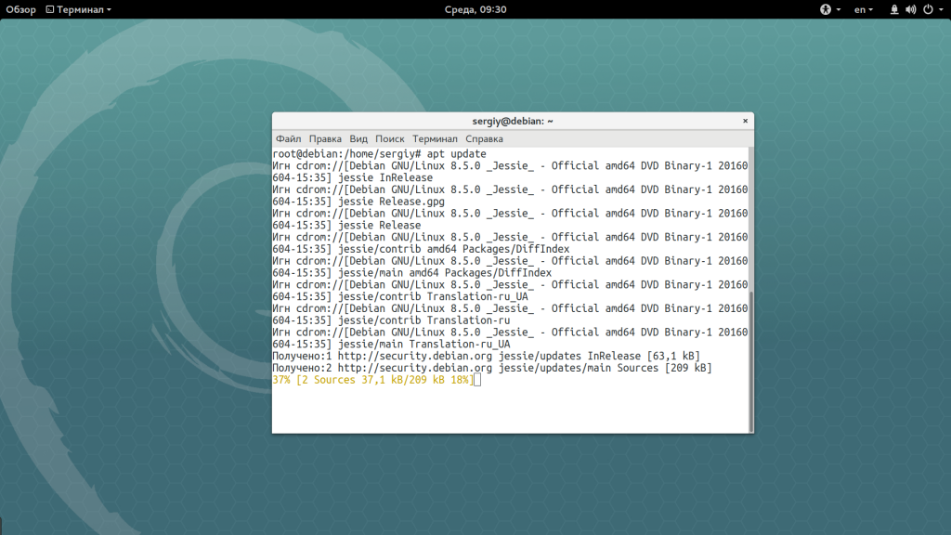This screenshot has width=951, height=535.
Task: Click the wired network status icon
Action: 894,9
